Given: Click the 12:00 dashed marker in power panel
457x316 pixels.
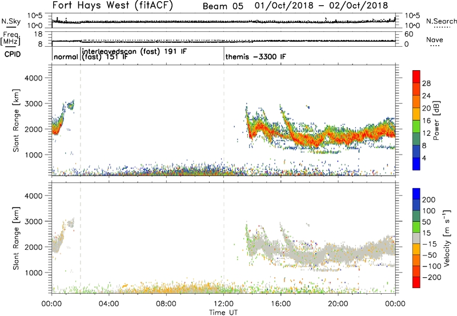Looking at the screenshot, I should coord(224,120).
